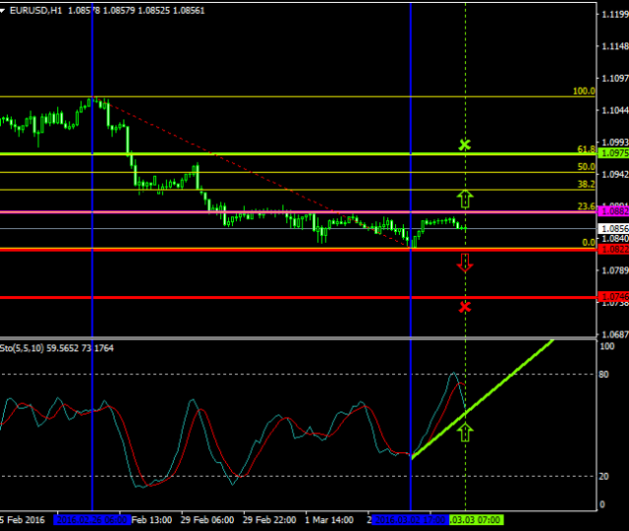The height and width of the screenshot is (531, 629).
Task: Click the Fibonacci 0.0 level label
Action: click(x=589, y=242)
